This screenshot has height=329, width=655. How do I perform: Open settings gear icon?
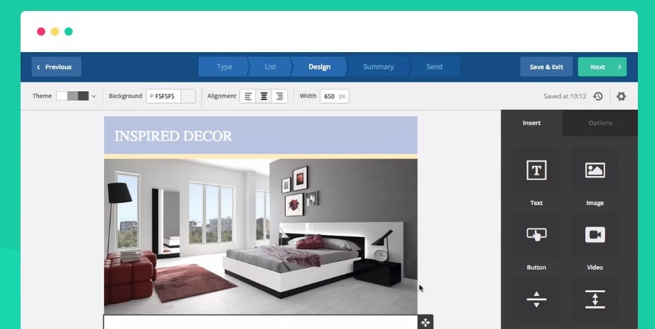[x=621, y=97]
